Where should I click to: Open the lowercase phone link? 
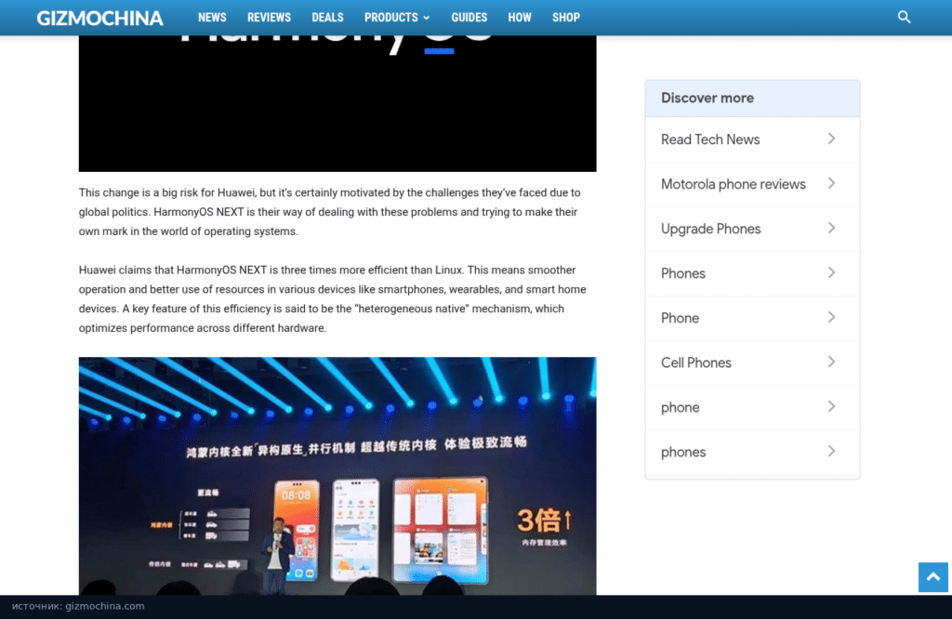[x=752, y=408]
